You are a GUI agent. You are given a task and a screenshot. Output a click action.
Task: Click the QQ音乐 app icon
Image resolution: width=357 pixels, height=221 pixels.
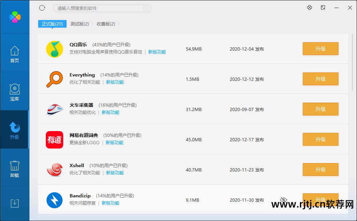click(55, 49)
